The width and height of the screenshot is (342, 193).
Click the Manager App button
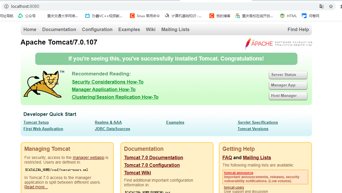coord(288,85)
